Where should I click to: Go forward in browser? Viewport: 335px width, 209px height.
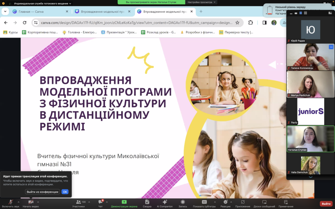[15, 23]
